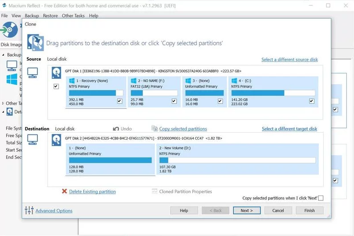Image resolution: width=354 pixels, height=236 pixels.
Task: Click the Windows logo in sidebar
Action: (12, 79)
